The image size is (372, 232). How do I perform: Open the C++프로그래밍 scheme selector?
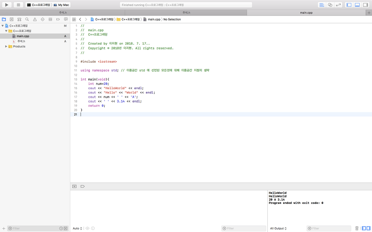pos(38,5)
